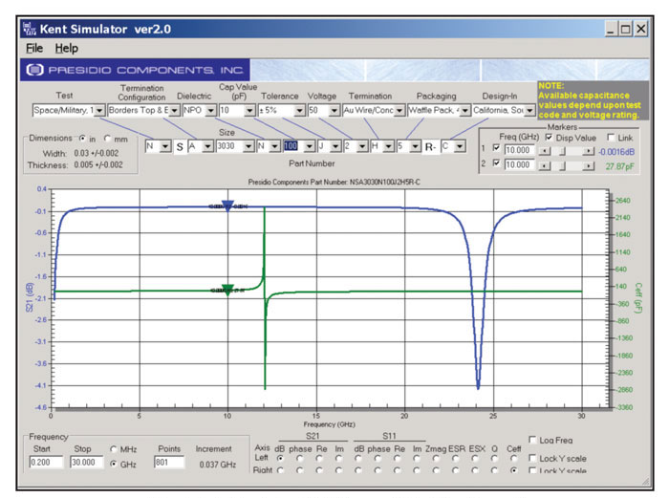Click the Start frequency field
The width and height of the screenshot is (669, 498).
point(46,462)
